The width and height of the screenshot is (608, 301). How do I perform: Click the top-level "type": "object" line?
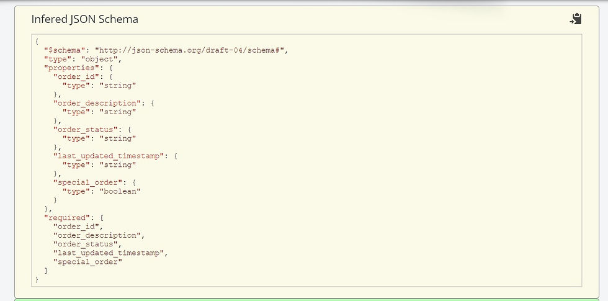(83, 60)
